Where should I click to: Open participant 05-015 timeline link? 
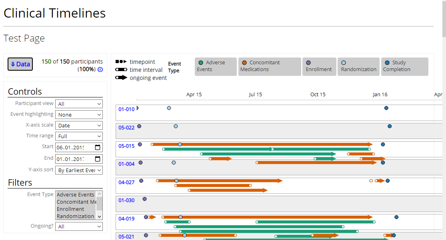tap(126, 146)
